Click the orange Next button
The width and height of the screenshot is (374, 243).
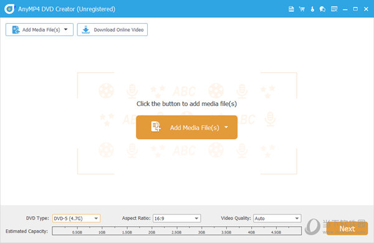(347, 229)
